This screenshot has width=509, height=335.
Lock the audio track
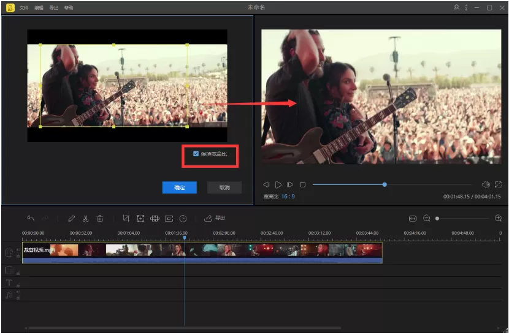point(18,298)
